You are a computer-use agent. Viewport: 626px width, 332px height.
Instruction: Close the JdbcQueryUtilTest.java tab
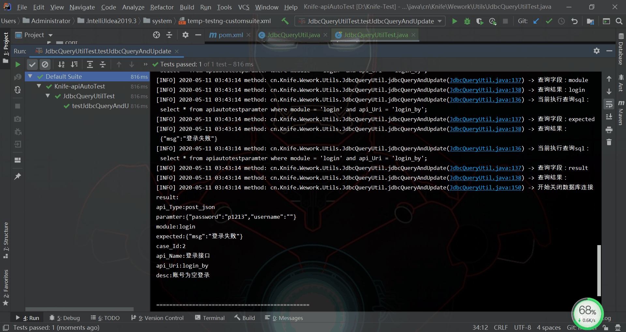pyautogui.click(x=413, y=35)
